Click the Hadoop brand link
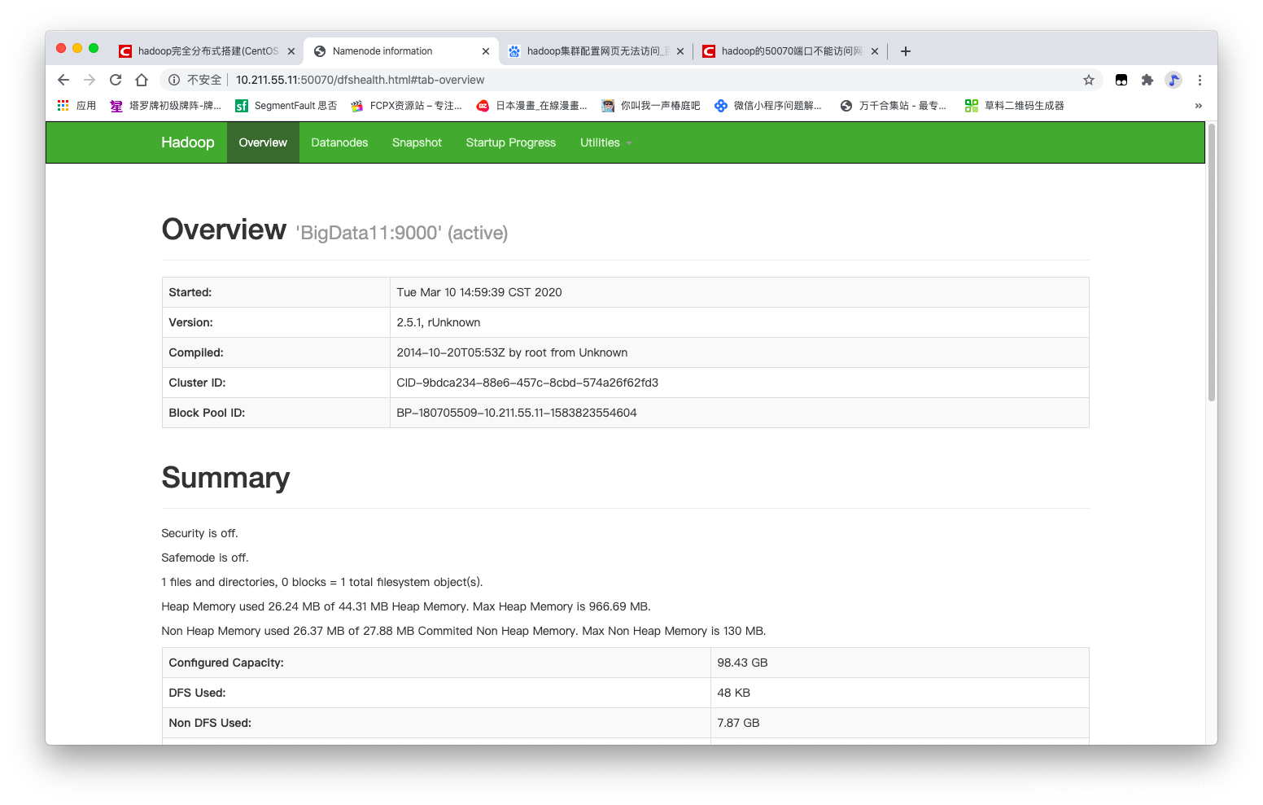 pyautogui.click(x=188, y=142)
